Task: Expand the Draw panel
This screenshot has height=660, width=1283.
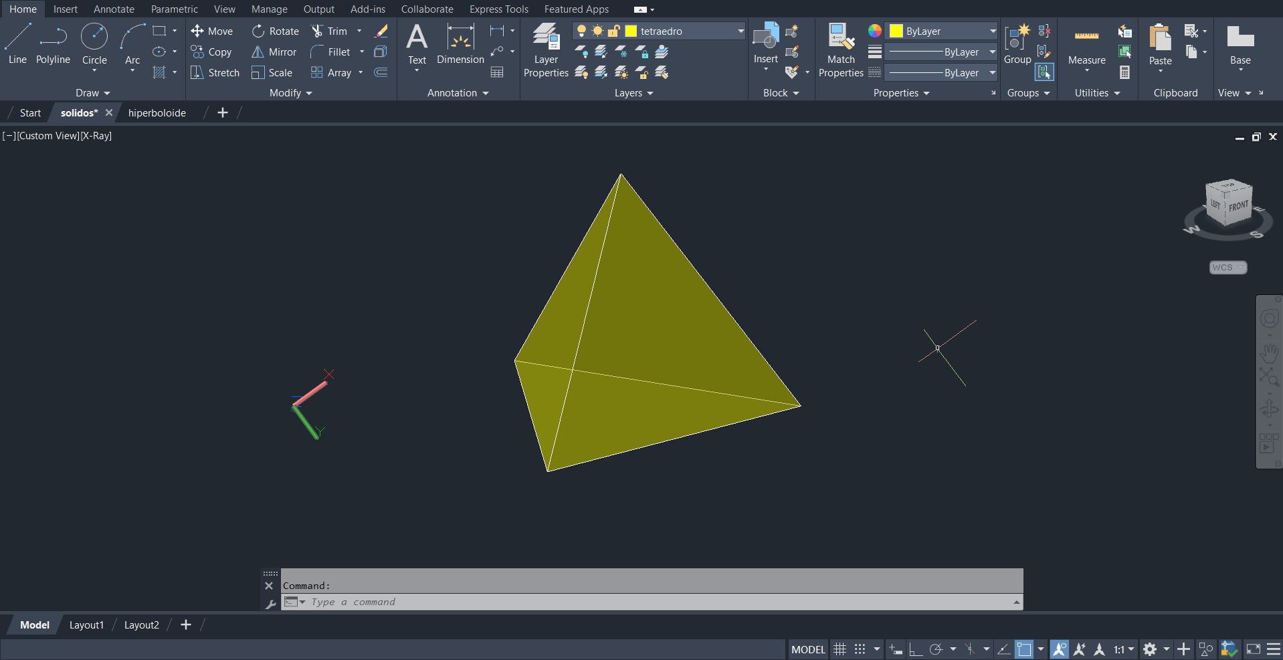Action: pos(92,93)
